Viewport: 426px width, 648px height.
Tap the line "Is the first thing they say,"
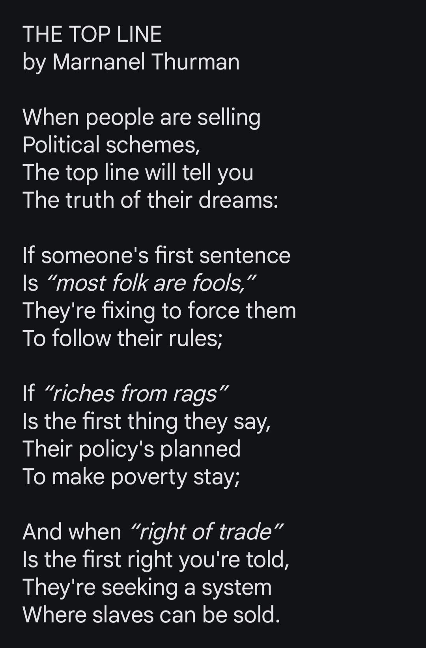point(146,421)
